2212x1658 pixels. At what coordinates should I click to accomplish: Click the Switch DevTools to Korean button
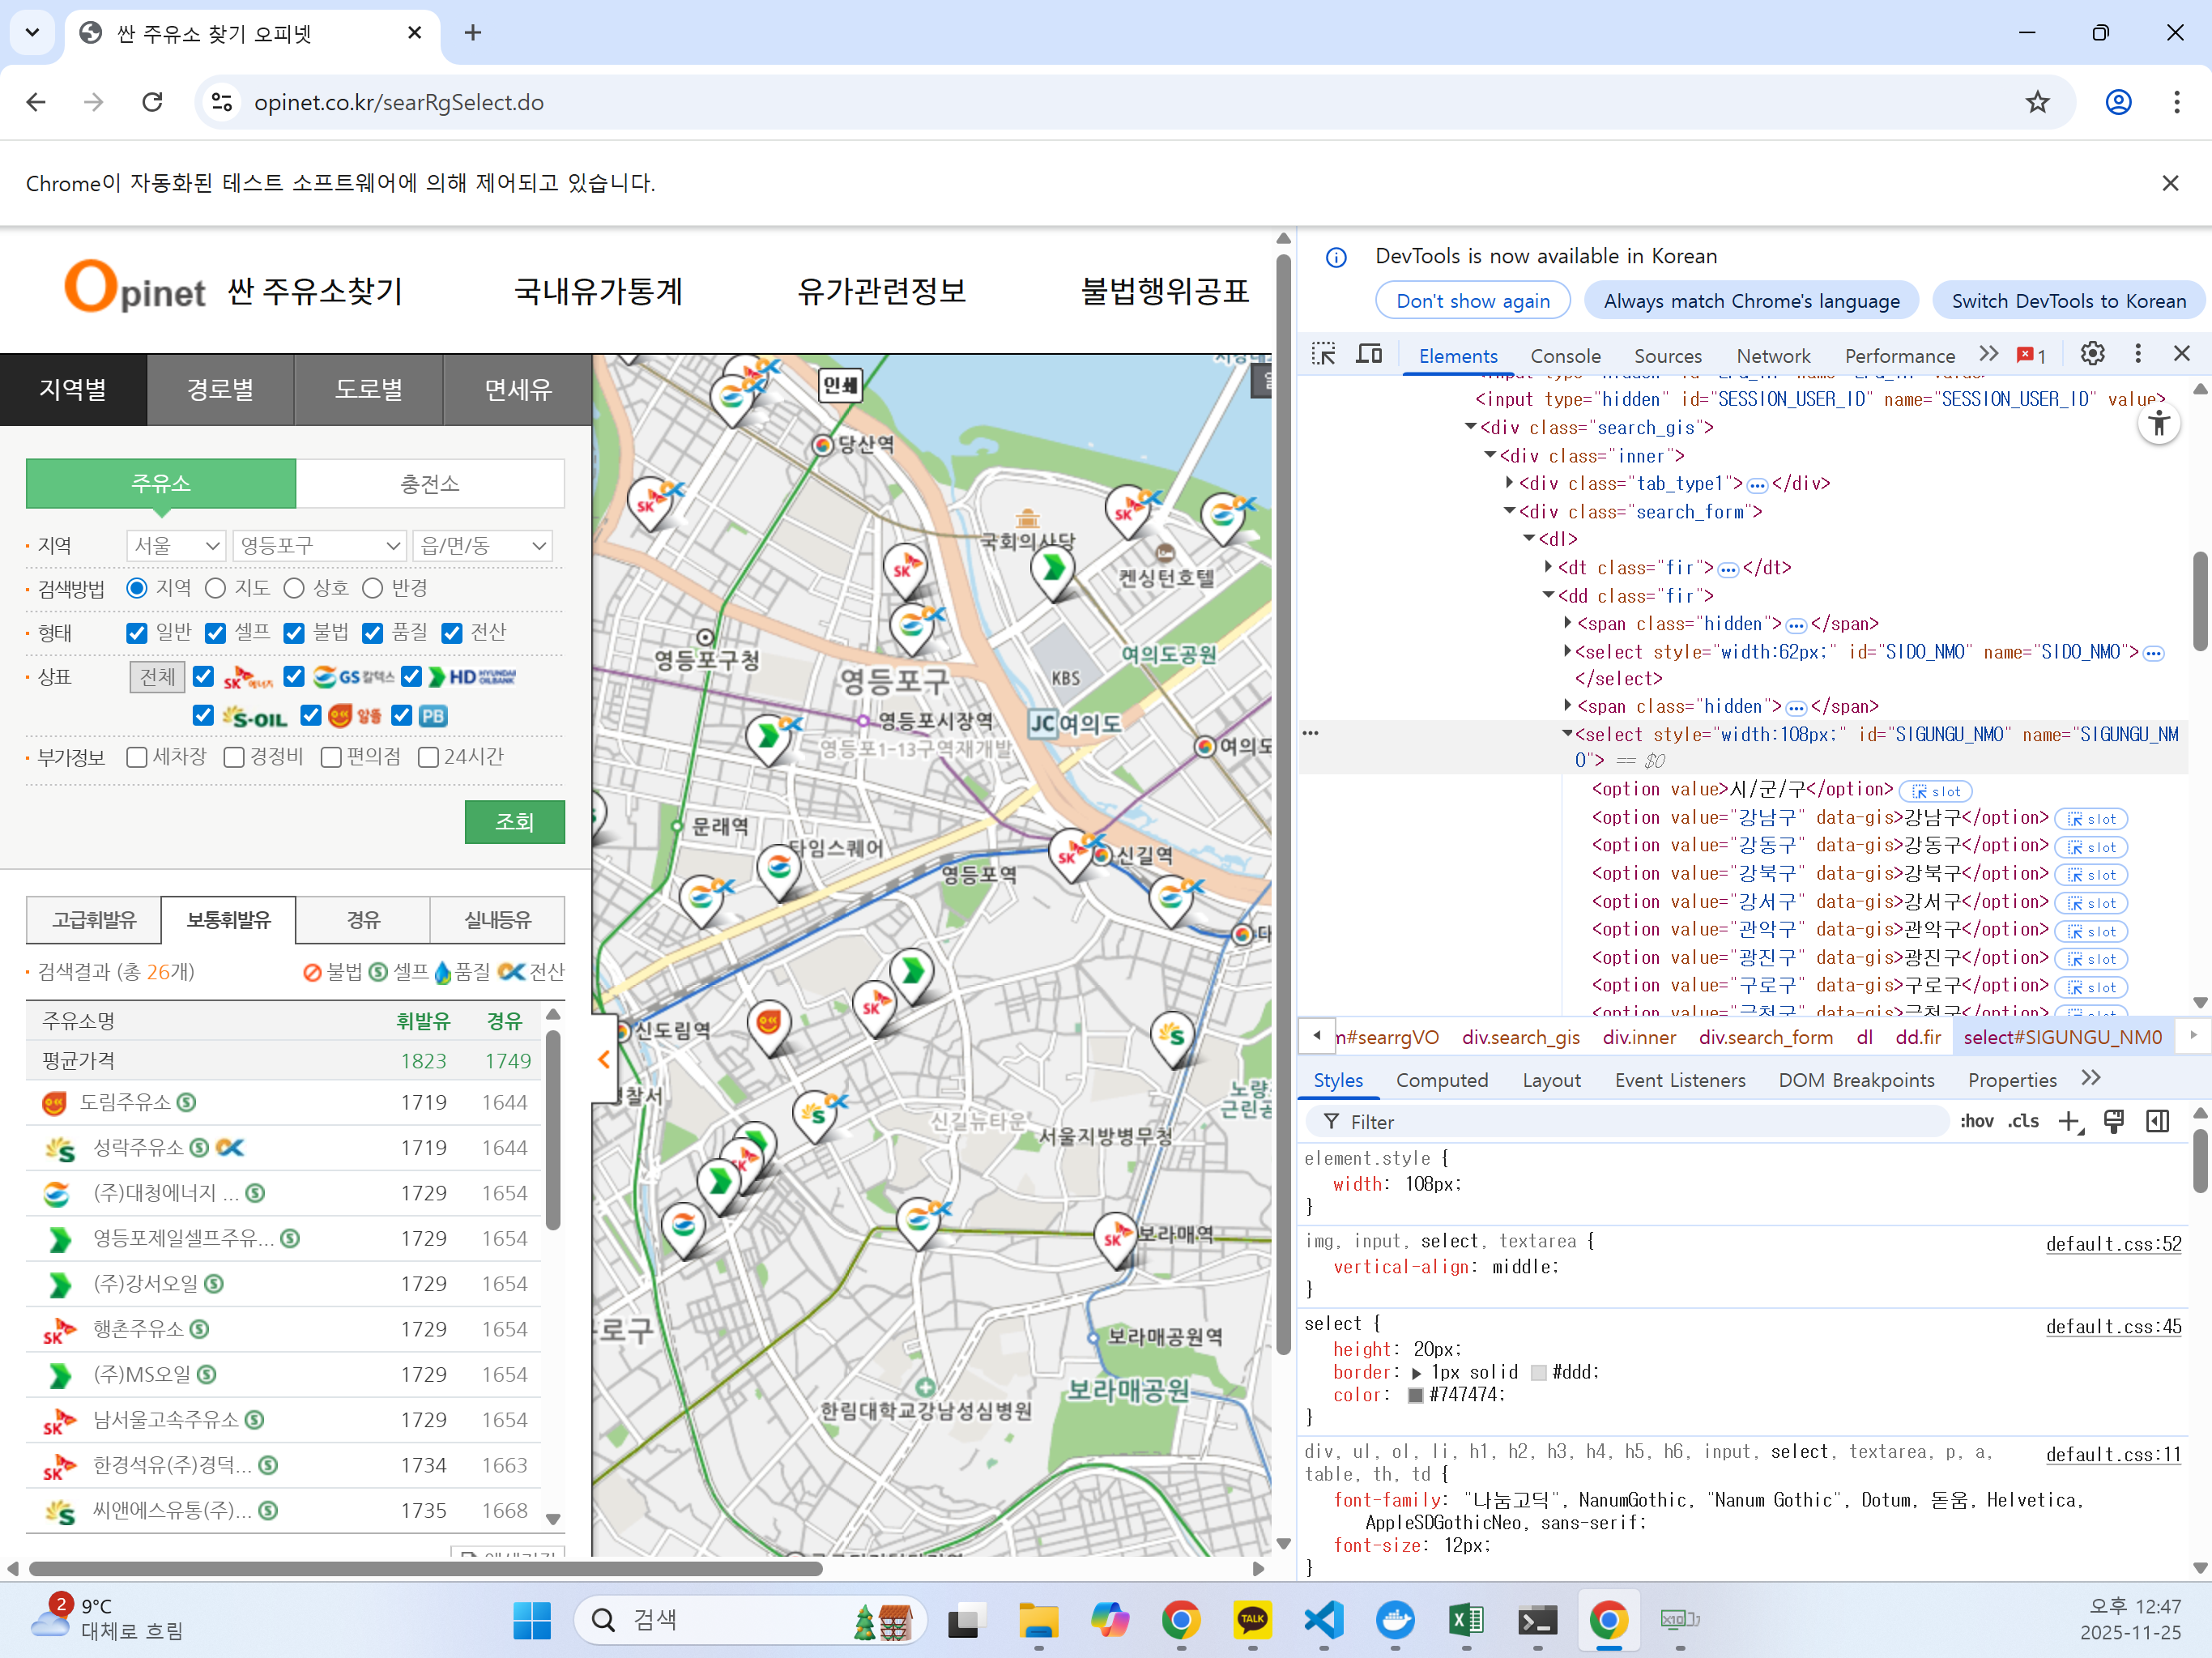pyautogui.click(x=2067, y=301)
